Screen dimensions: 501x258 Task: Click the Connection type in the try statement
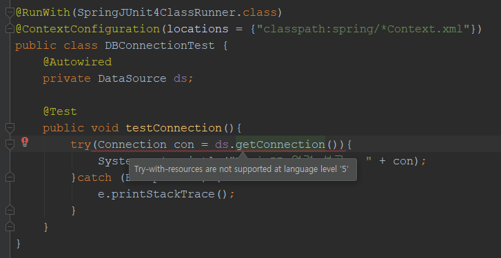pyautogui.click(x=132, y=144)
